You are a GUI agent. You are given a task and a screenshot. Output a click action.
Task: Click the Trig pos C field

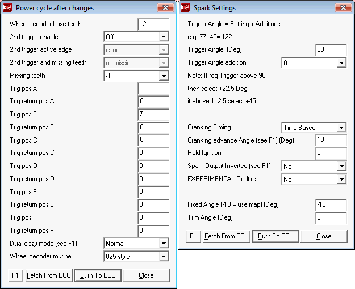tap(153, 140)
